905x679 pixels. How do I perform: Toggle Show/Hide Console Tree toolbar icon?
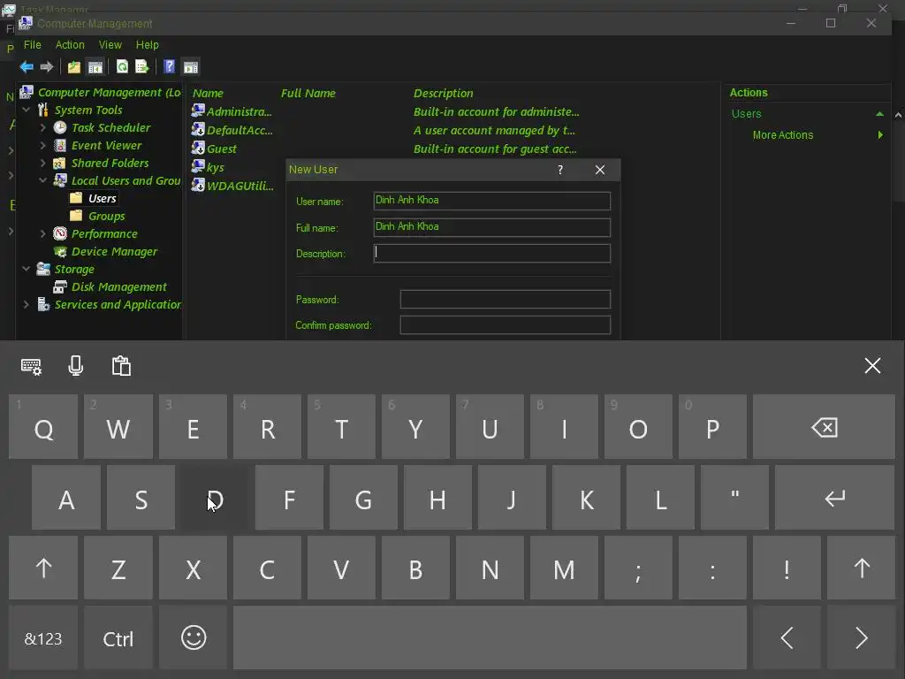95,67
